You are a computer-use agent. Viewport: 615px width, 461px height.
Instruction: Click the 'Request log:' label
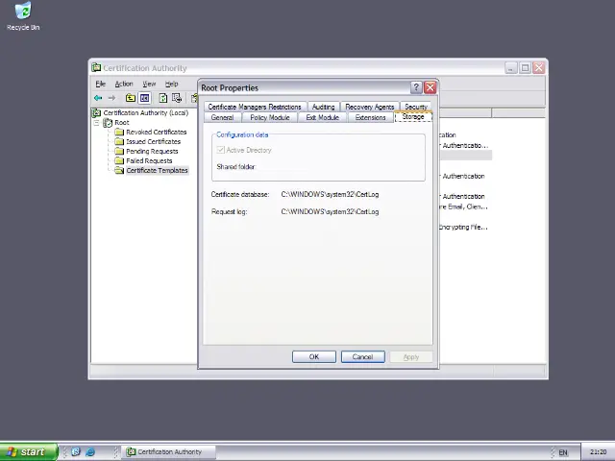coord(229,211)
